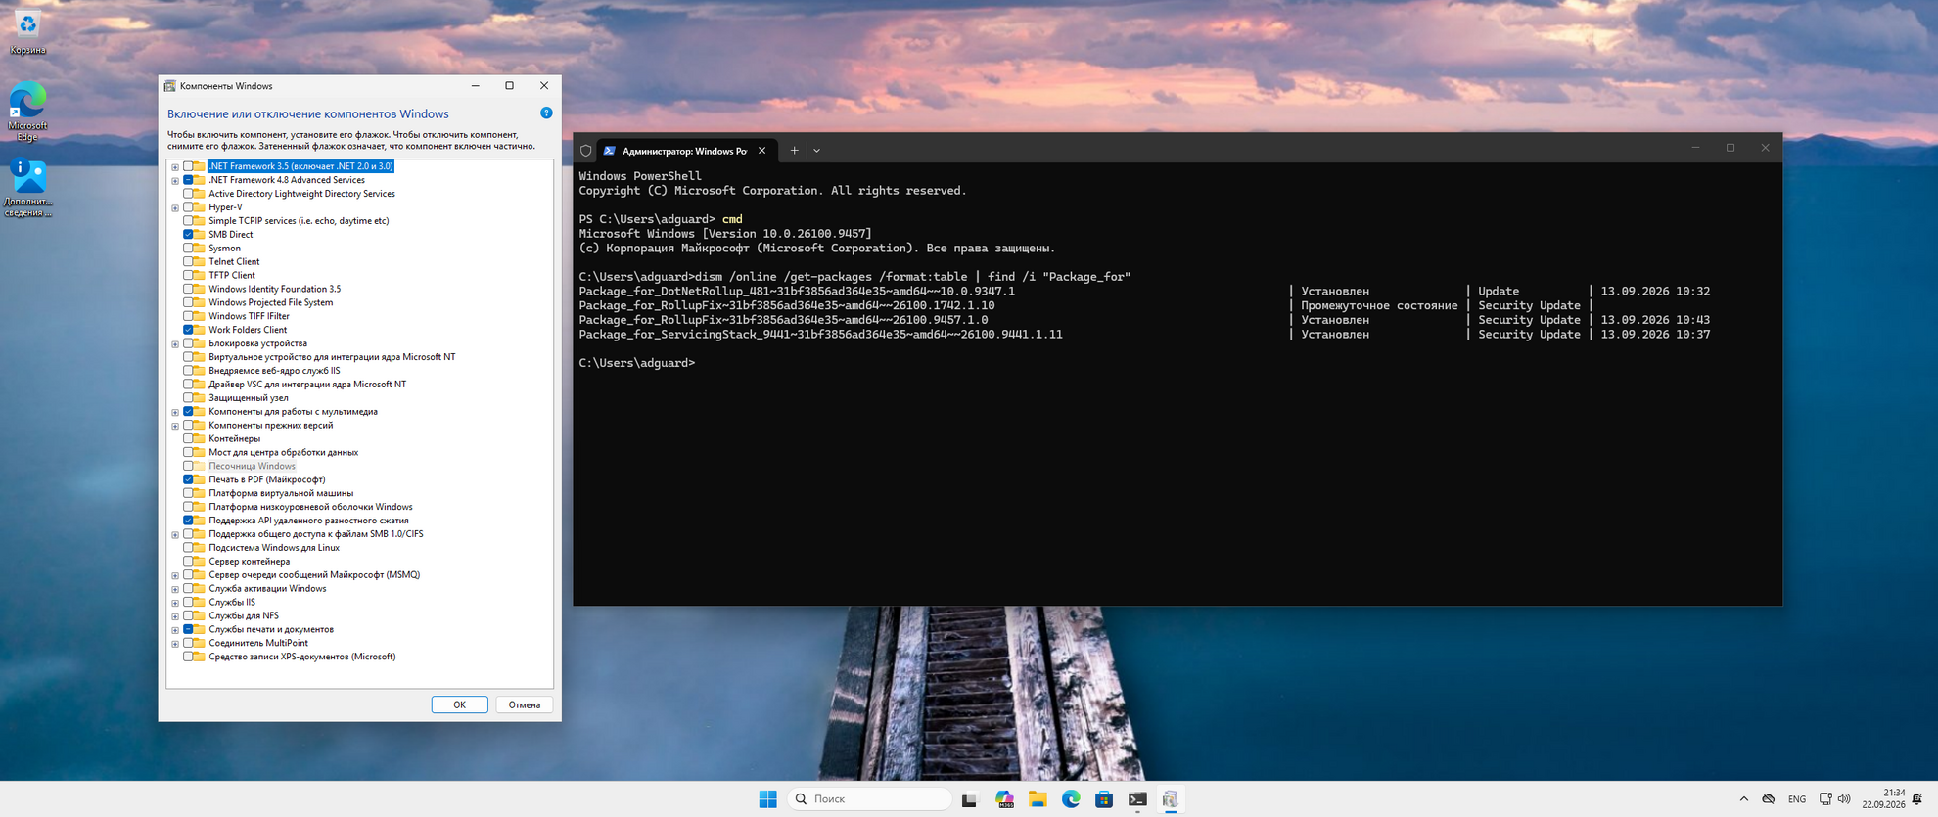The width and height of the screenshot is (1938, 817).
Task: Expand the .NET Framework 3.5 node
Action: [175, 167]
